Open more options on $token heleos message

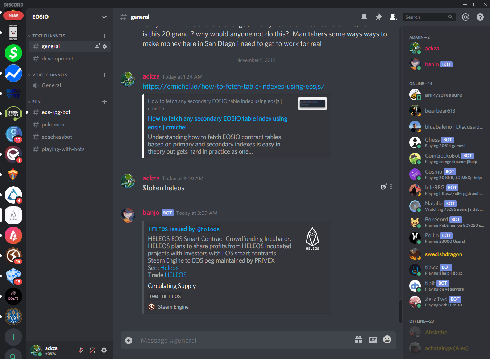coord(391,187)
